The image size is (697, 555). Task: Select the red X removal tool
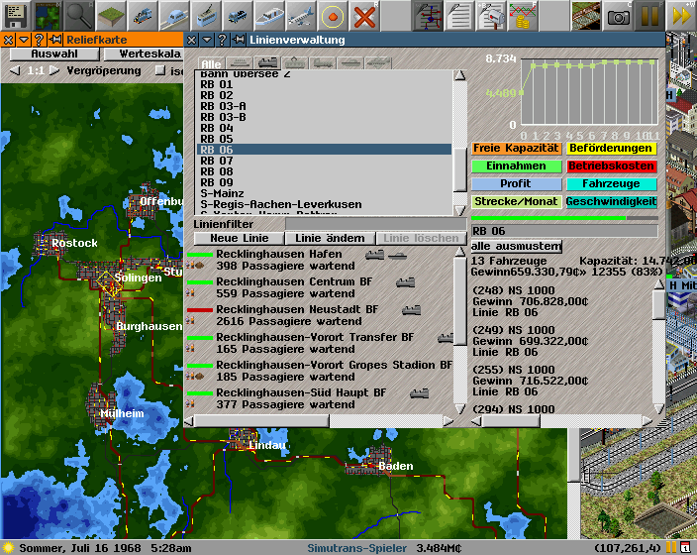(365, 16)
